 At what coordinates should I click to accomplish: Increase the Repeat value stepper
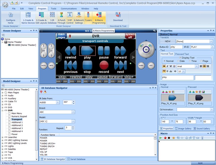(x=73, y=127)
